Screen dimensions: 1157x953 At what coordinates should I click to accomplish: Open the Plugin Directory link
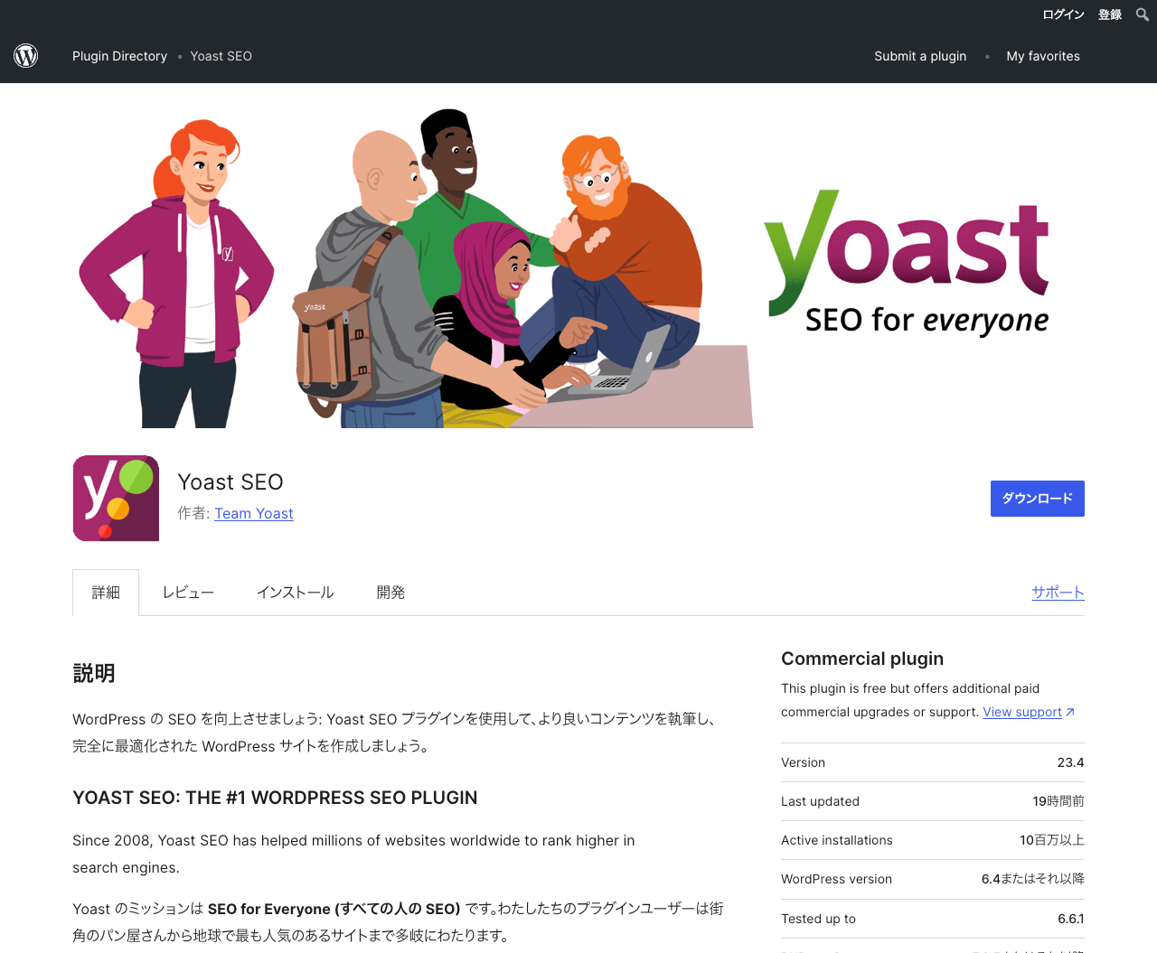click(x=119, y=56)
